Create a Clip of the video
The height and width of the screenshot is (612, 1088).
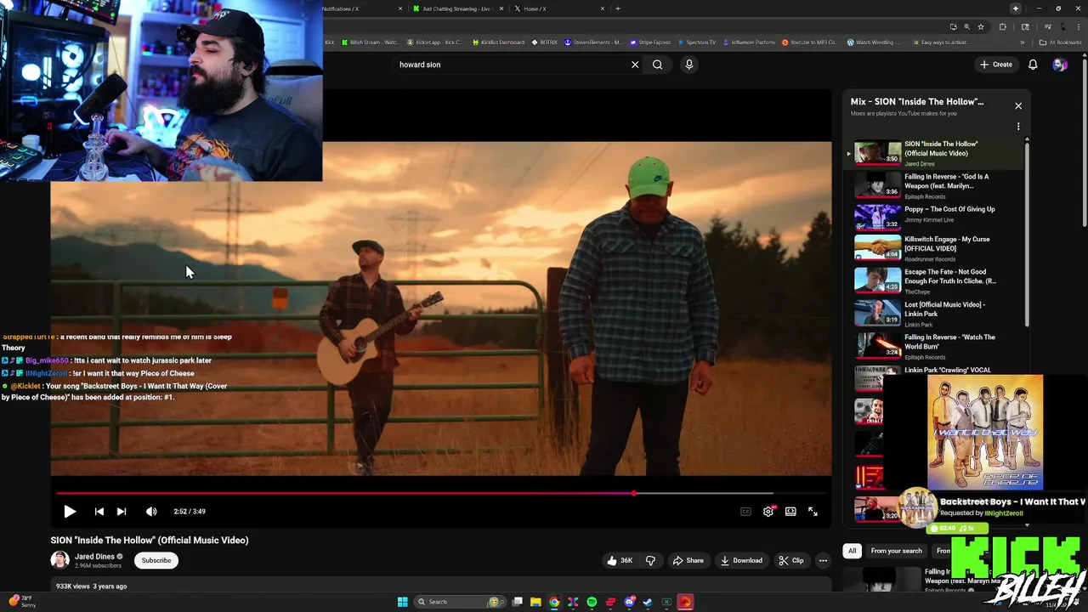791,560
